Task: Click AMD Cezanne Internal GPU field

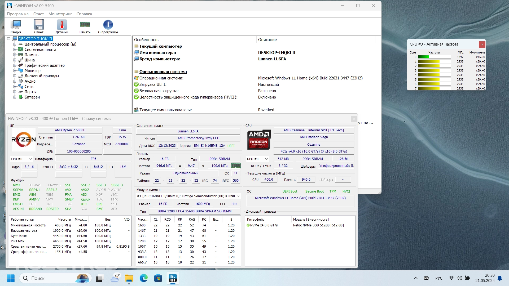Action: (314, 130)
